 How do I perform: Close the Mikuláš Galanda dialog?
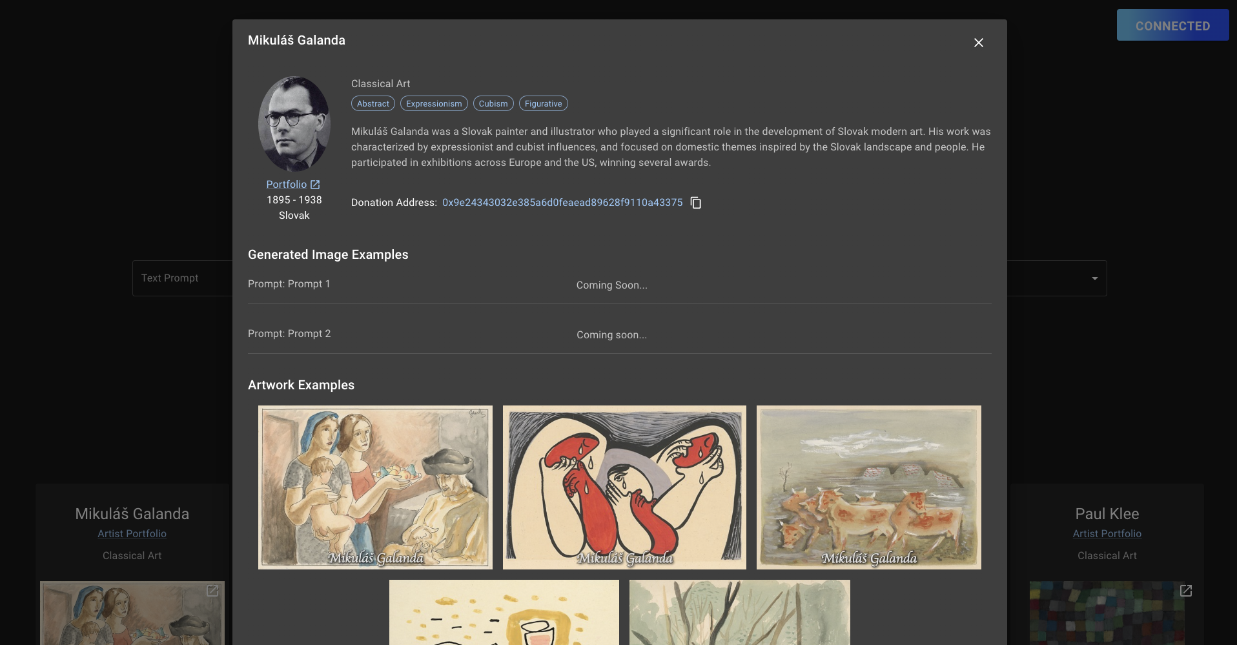point(979,43)
